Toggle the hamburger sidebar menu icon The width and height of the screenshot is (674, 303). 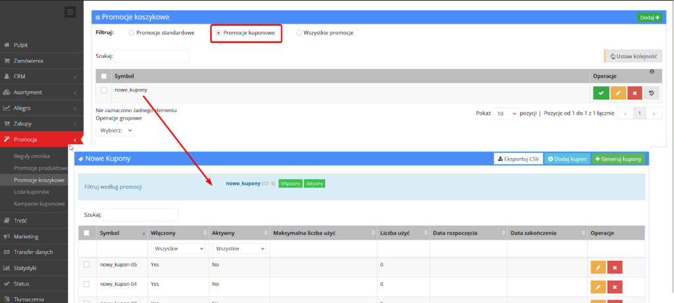click(70, 12)
